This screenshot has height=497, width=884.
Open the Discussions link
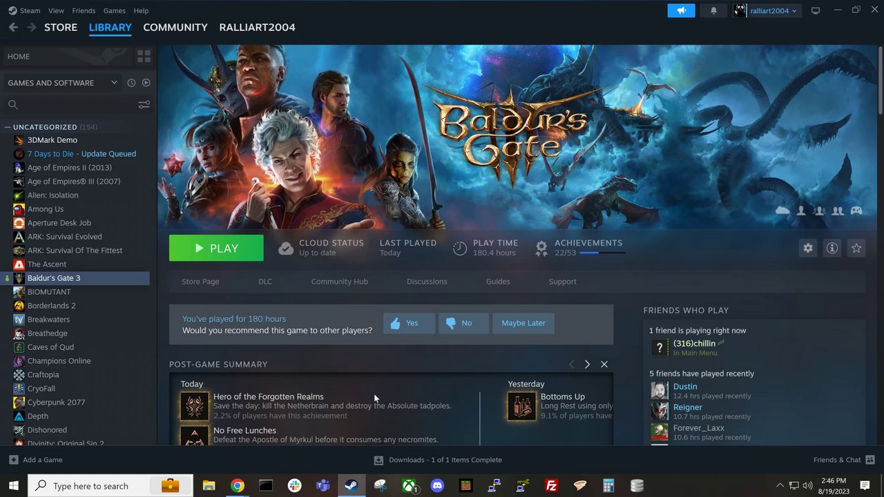[427, 282]
